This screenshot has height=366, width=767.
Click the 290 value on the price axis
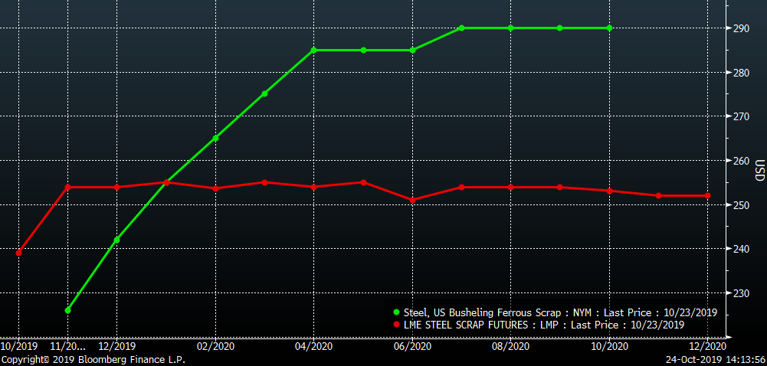[x=740, y=29]
